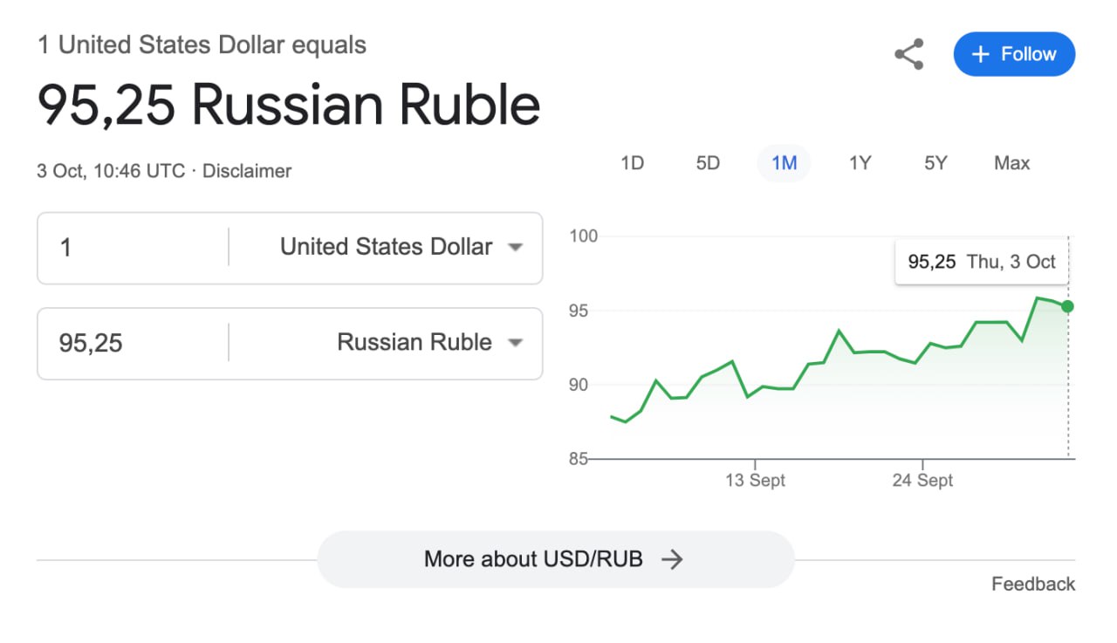The image size is (1117, 643).
Task: Open More about USD/RUB
Action: (x=556, y=559)
